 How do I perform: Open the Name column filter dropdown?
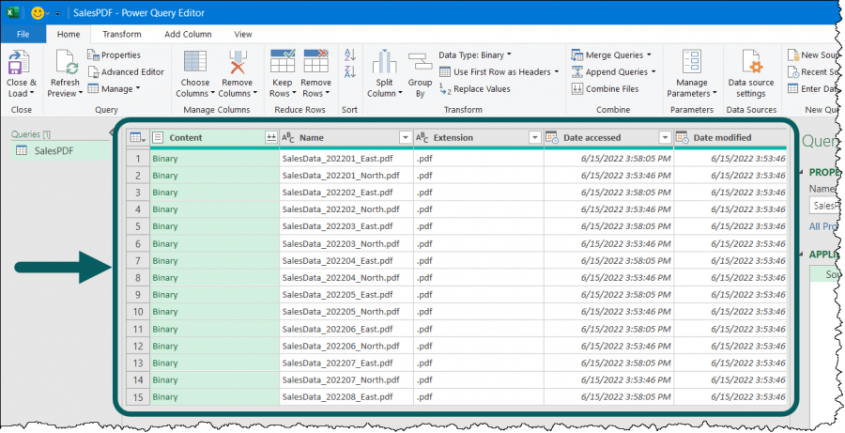click(x=405, y=138)
